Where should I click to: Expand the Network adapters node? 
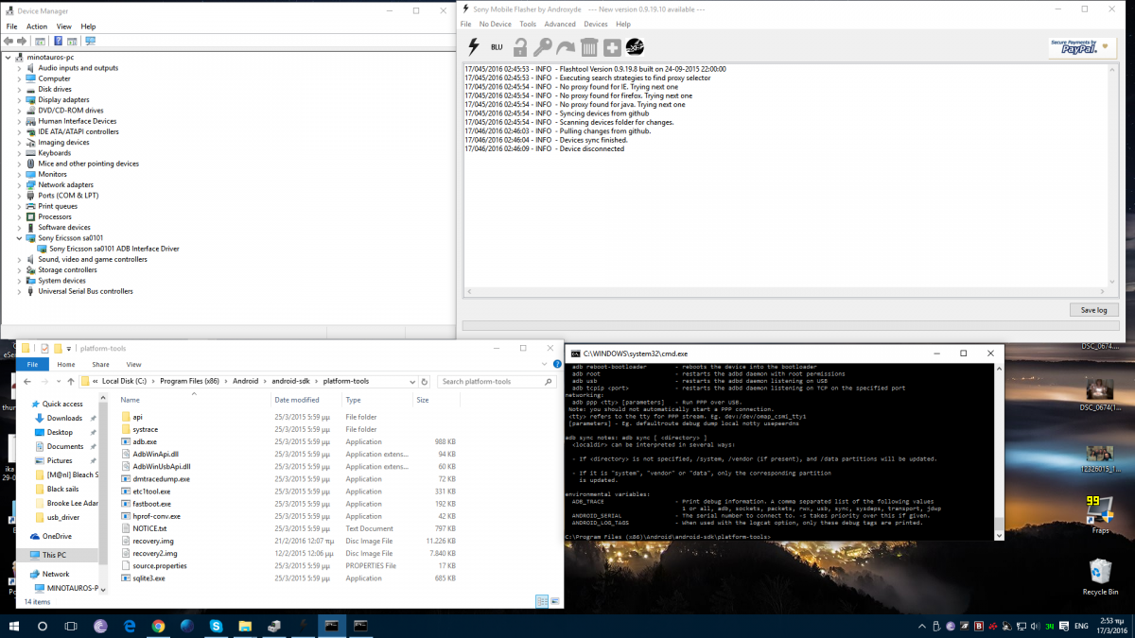[20, 184]
